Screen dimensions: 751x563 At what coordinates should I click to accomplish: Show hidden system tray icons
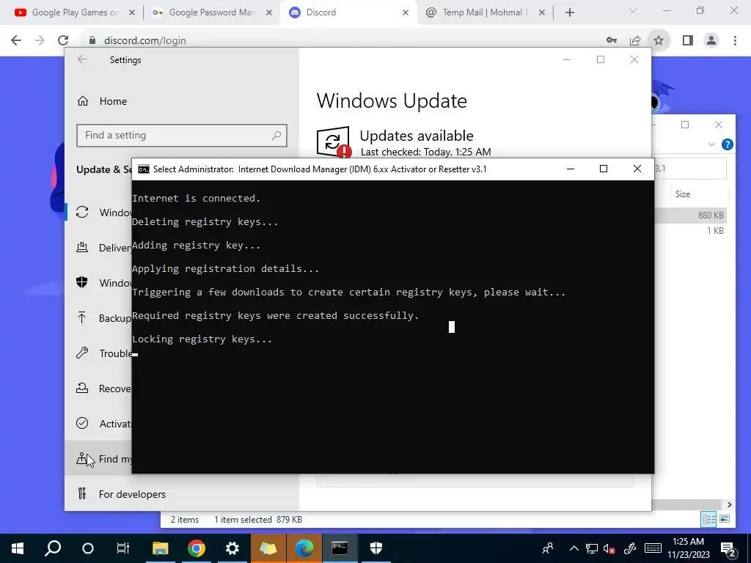click(574, 548)
